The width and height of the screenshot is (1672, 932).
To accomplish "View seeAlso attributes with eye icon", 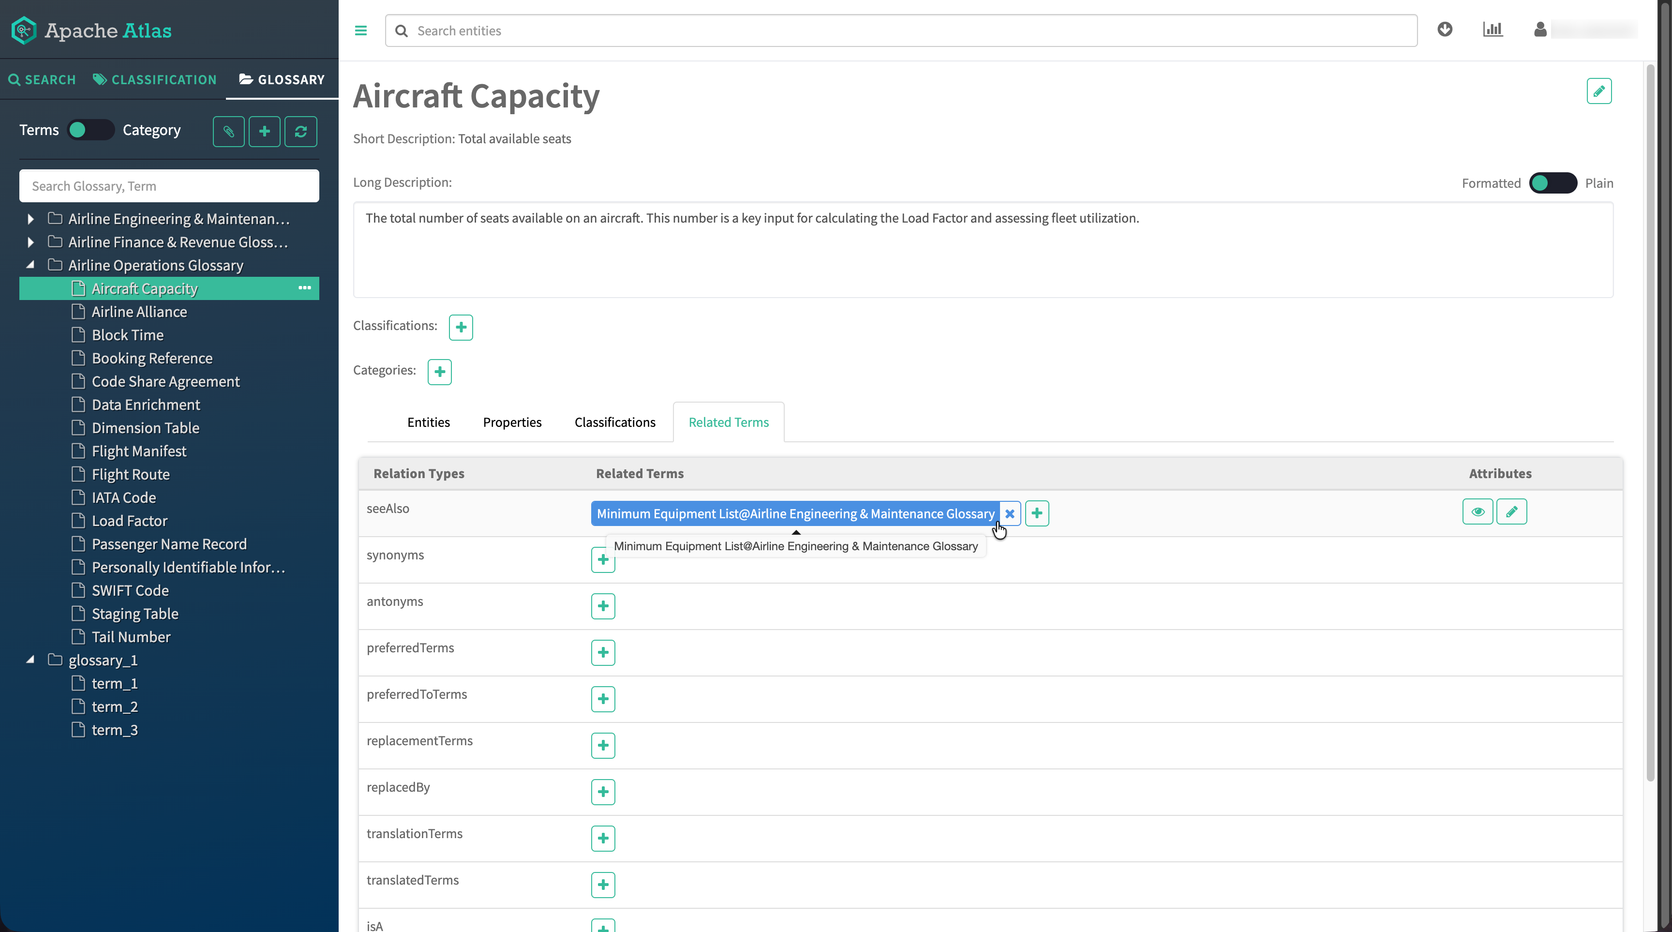I will 1478,511.
